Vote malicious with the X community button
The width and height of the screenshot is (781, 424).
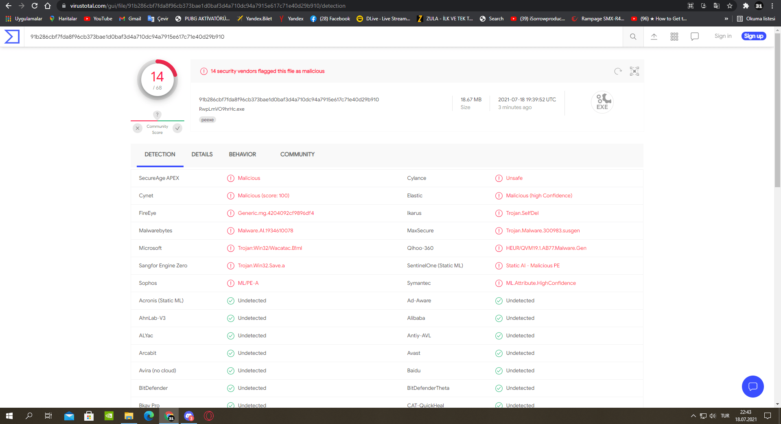pyautogui.click(x=138, y=128)
